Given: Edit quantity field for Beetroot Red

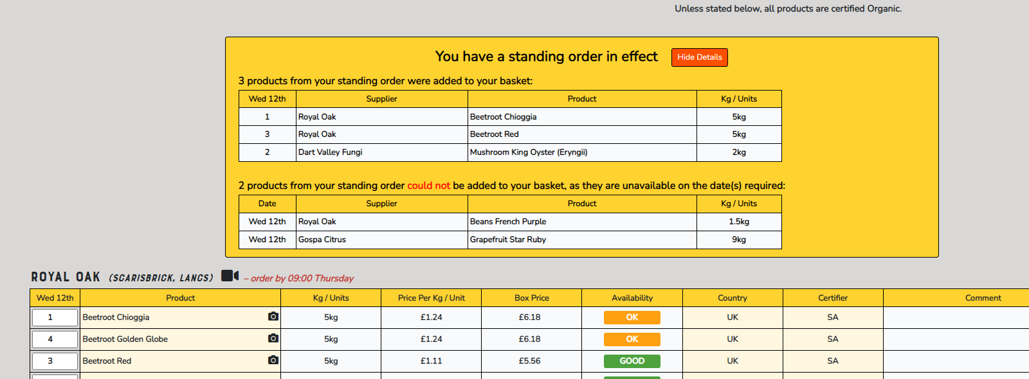Looking at the screenshot, I should pos(55,361).
